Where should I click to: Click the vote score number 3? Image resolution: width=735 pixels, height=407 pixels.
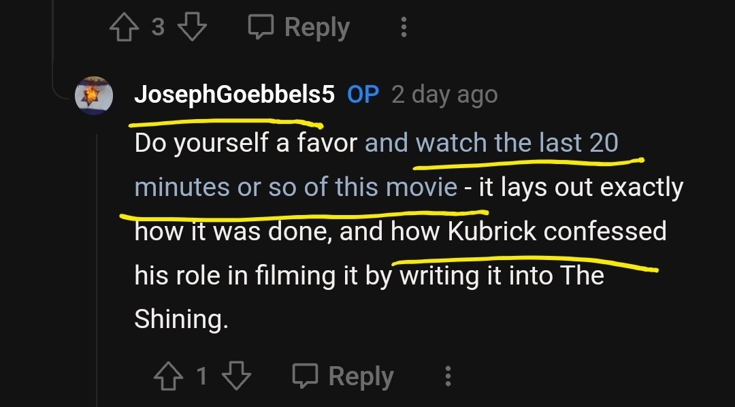[x=158, y=27]
